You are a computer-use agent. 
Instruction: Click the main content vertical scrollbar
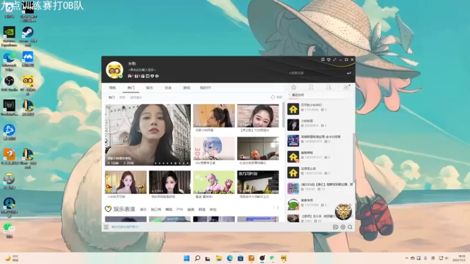coord(283,115)
